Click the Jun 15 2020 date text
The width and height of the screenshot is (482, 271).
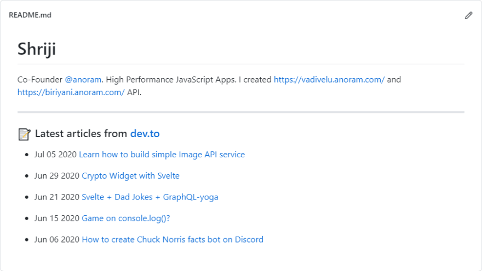pyautogui.click(x=57, y=218)
